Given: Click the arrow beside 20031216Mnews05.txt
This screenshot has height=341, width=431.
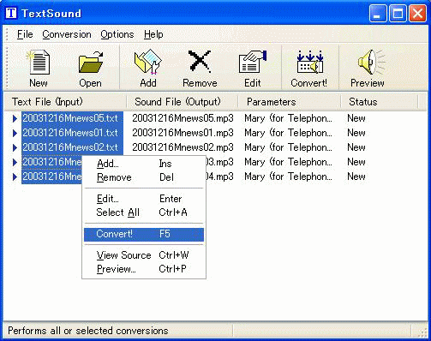Looking at the screenshot, I should pos(15,118).
